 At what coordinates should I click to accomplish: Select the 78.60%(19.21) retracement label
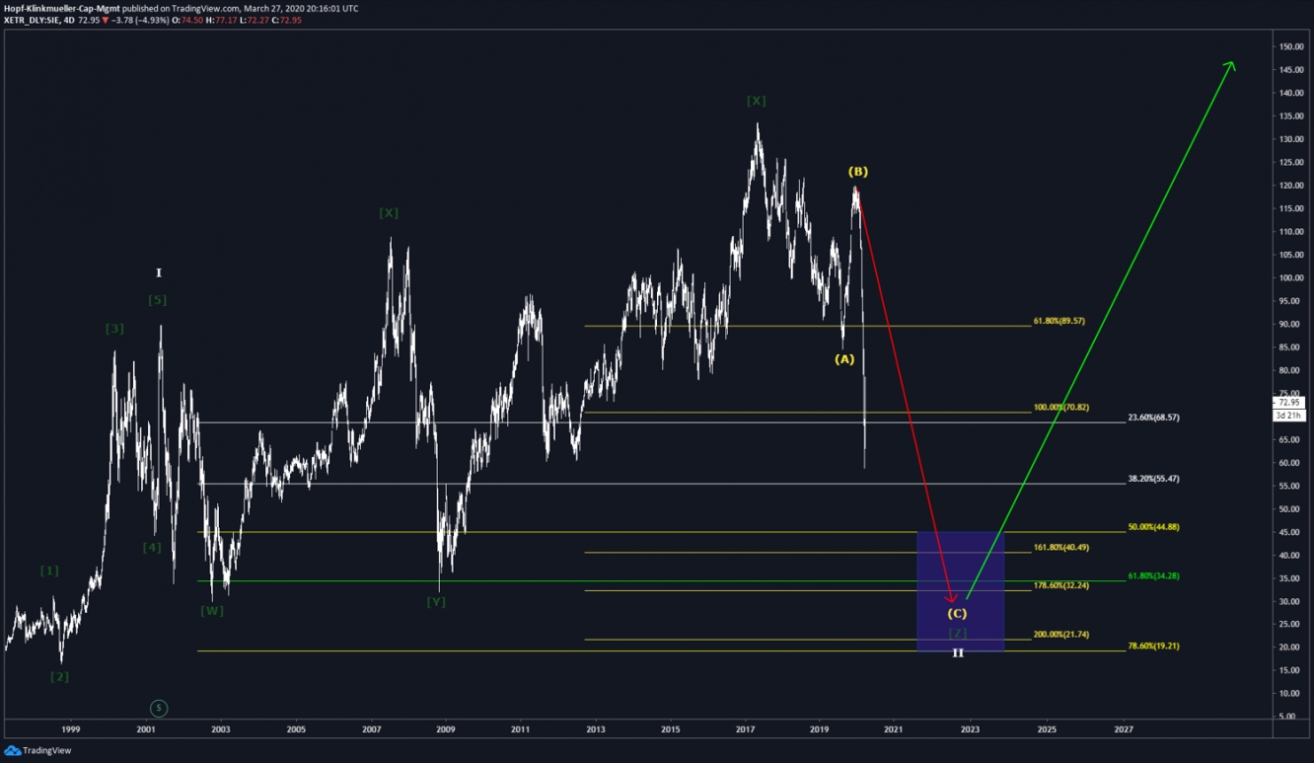[x=1153, y=646]
